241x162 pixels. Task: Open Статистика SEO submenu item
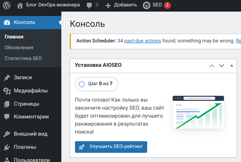tap(23, 58)
